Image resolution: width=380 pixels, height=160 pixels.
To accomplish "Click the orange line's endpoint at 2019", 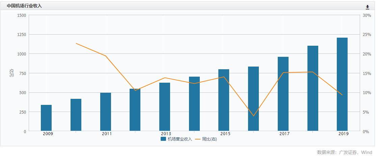I will [x=342, y=95].
